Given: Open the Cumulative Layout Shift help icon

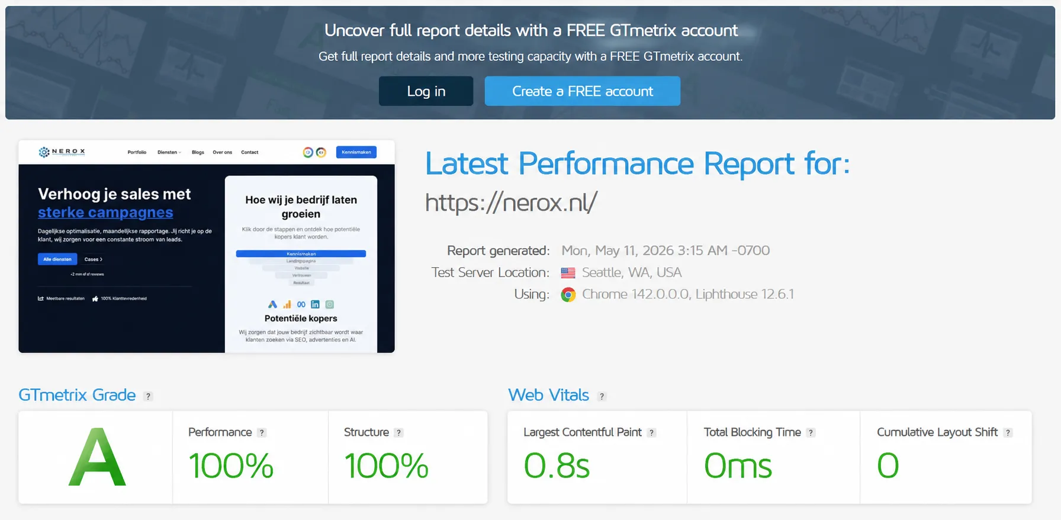Looking at the screenshot, I should 1008,433.
